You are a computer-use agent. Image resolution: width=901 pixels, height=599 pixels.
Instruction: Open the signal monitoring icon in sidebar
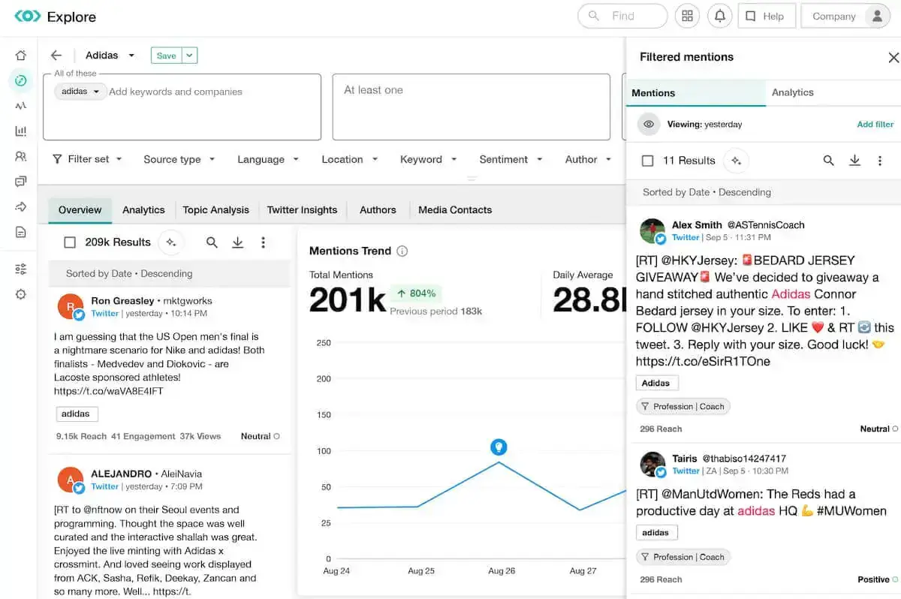(x=20, y=105)
